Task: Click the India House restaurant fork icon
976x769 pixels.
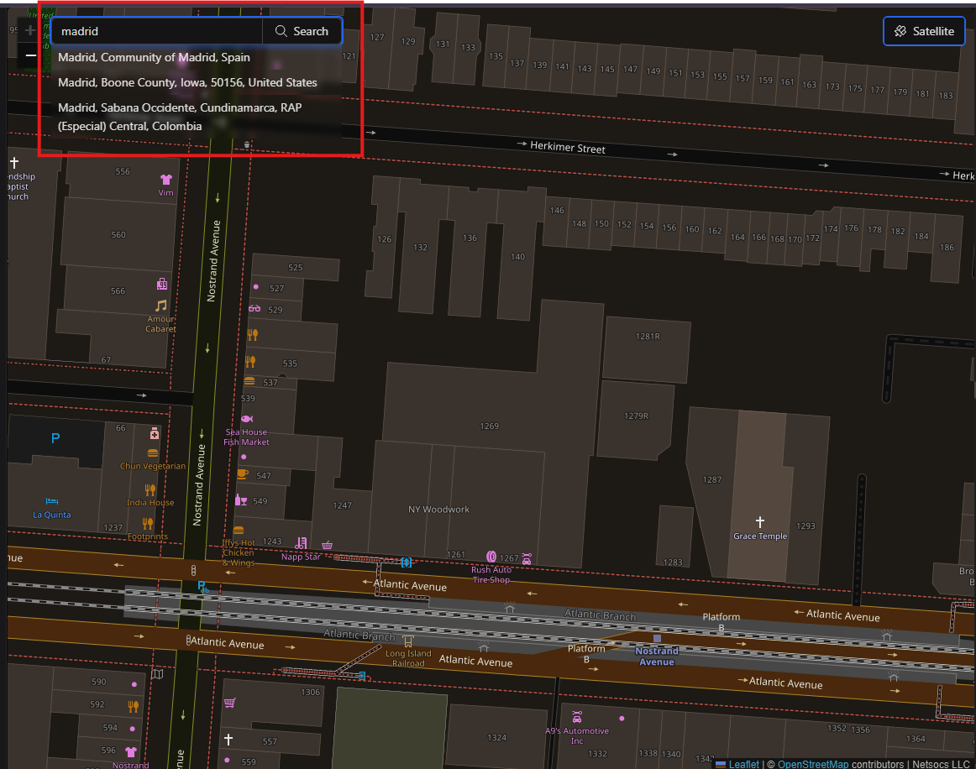Action: pyautogui.click(x=150, y=490)
